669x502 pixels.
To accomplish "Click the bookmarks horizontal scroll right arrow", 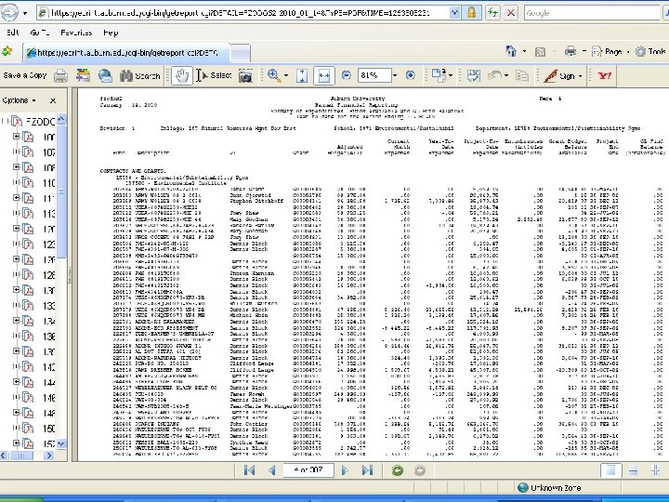I will [48, 456].
